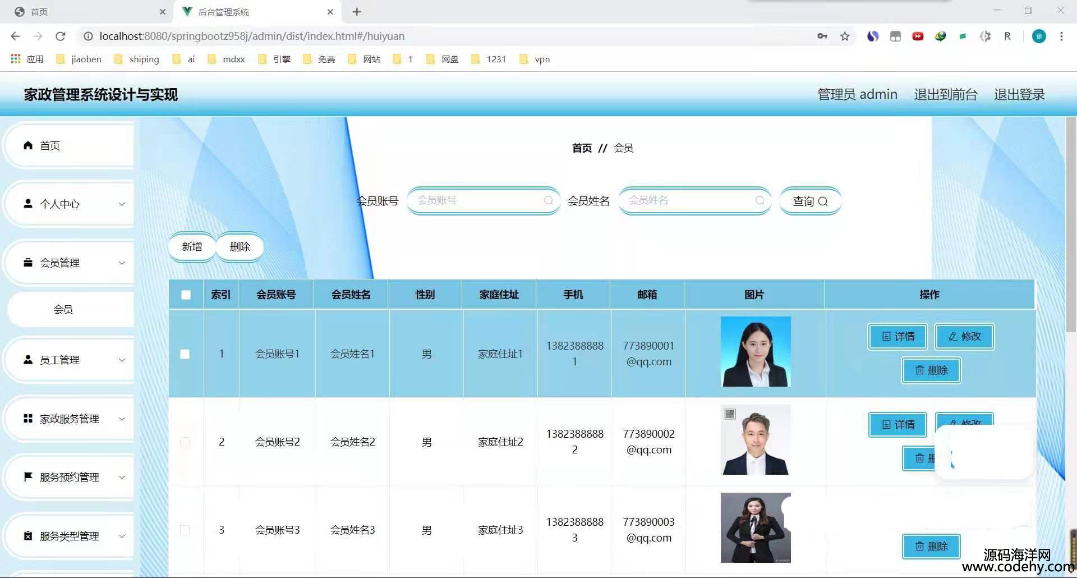Check the checkbox for row 会员账号3
1077x578 pixels.
click(x=185, y=530)
